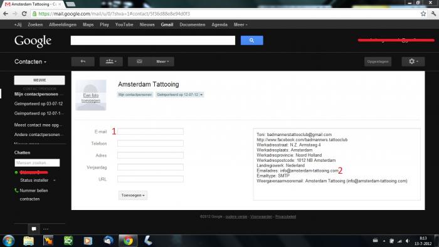The width and height of the screenshot is (439, 247).
Task: Click volume speaker icon in tray
Action: coord(408,241)
